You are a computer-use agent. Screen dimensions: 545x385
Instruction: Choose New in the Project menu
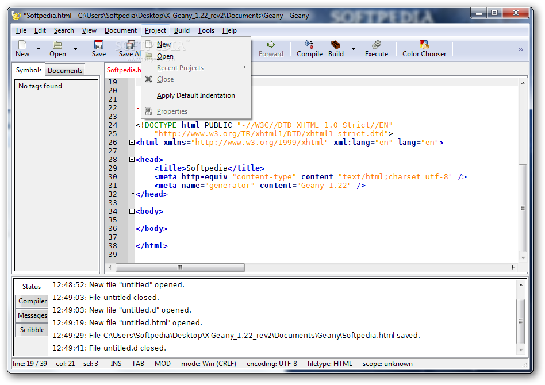[x=196, y=44]
